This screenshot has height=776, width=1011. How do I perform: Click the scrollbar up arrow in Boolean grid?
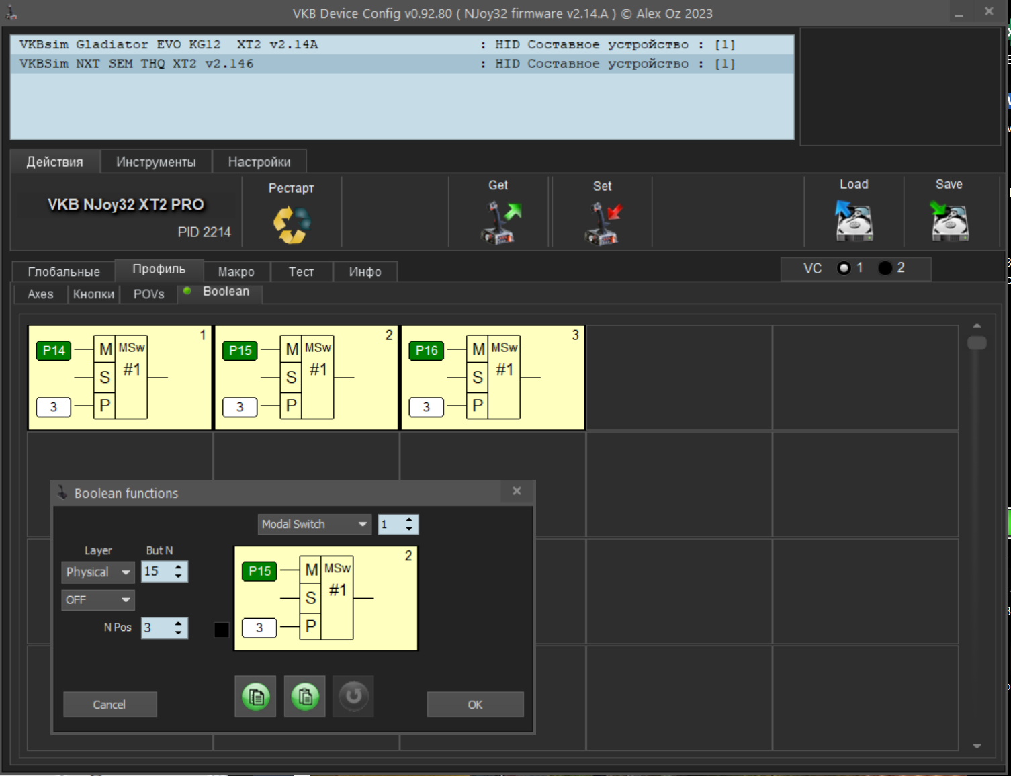[x=977, y=326]
